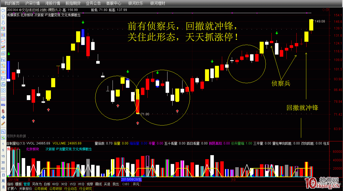Open the 公司新闻 tab

click(41, 189)
